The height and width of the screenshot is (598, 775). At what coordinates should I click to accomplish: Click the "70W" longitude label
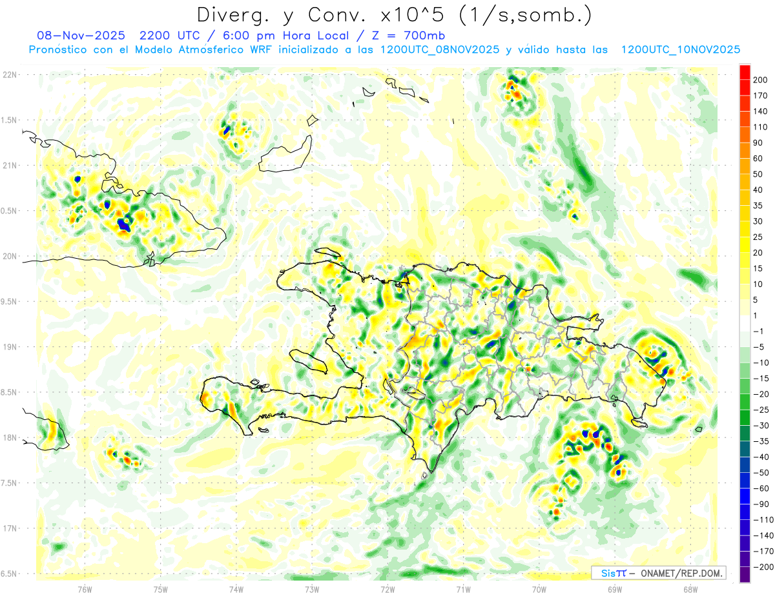(539, 590)
